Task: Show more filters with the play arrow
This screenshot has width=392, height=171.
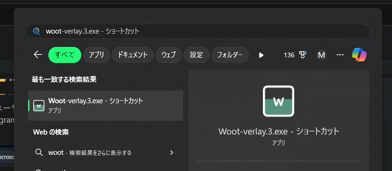Action: 261,55
